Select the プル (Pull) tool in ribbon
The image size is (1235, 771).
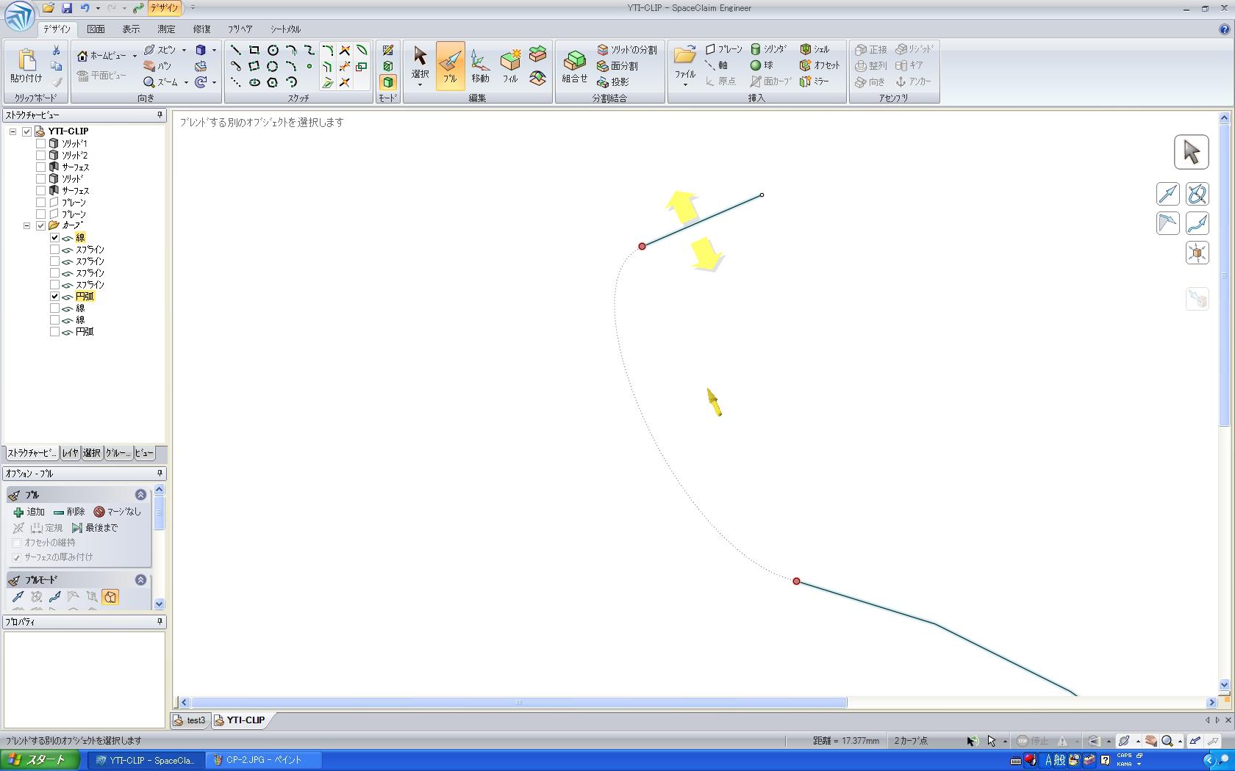pos(450,65)
